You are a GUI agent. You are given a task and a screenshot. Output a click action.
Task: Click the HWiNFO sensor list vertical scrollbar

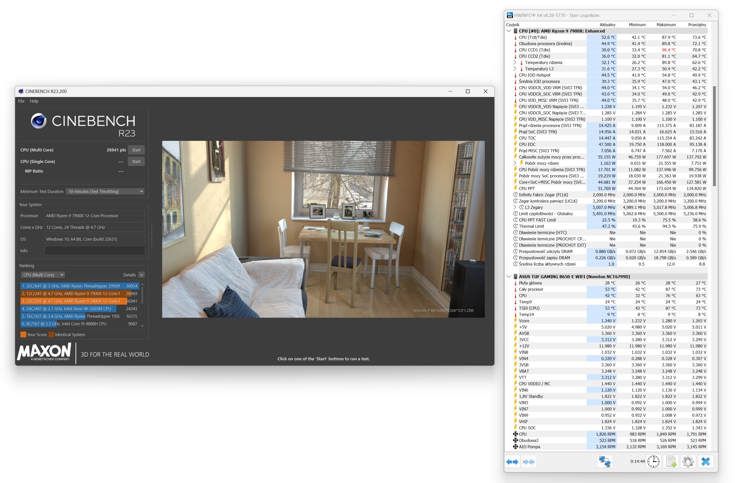pyautogui.click(x=714, y=136)
